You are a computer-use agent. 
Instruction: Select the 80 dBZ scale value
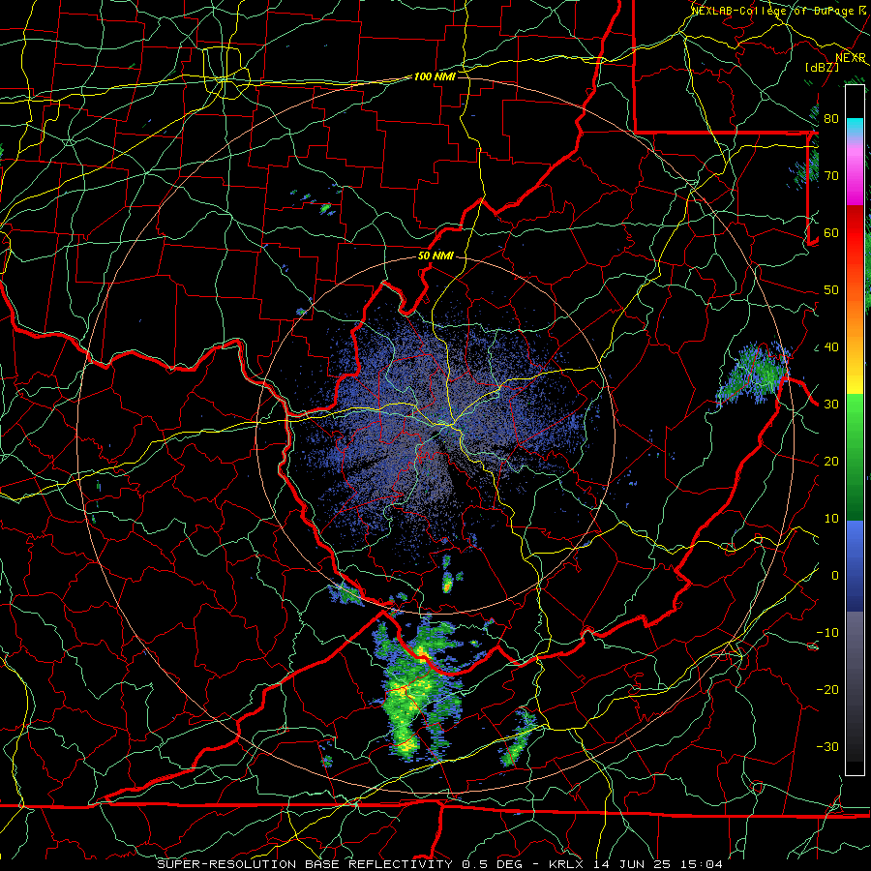(x=831, y=119)
